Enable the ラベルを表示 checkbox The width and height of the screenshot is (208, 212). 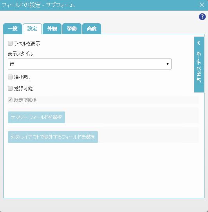tap(10, 43)
